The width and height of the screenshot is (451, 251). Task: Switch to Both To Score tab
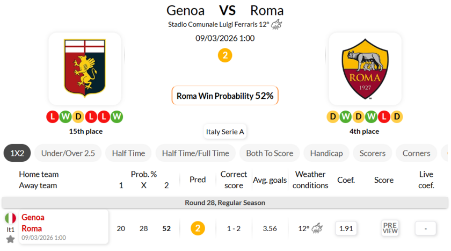(x=270, y=153)
